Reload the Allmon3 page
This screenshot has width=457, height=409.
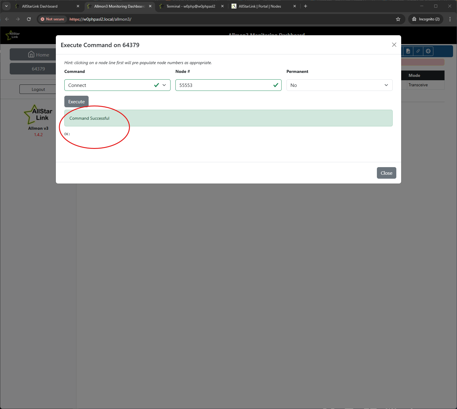(29, 19)
